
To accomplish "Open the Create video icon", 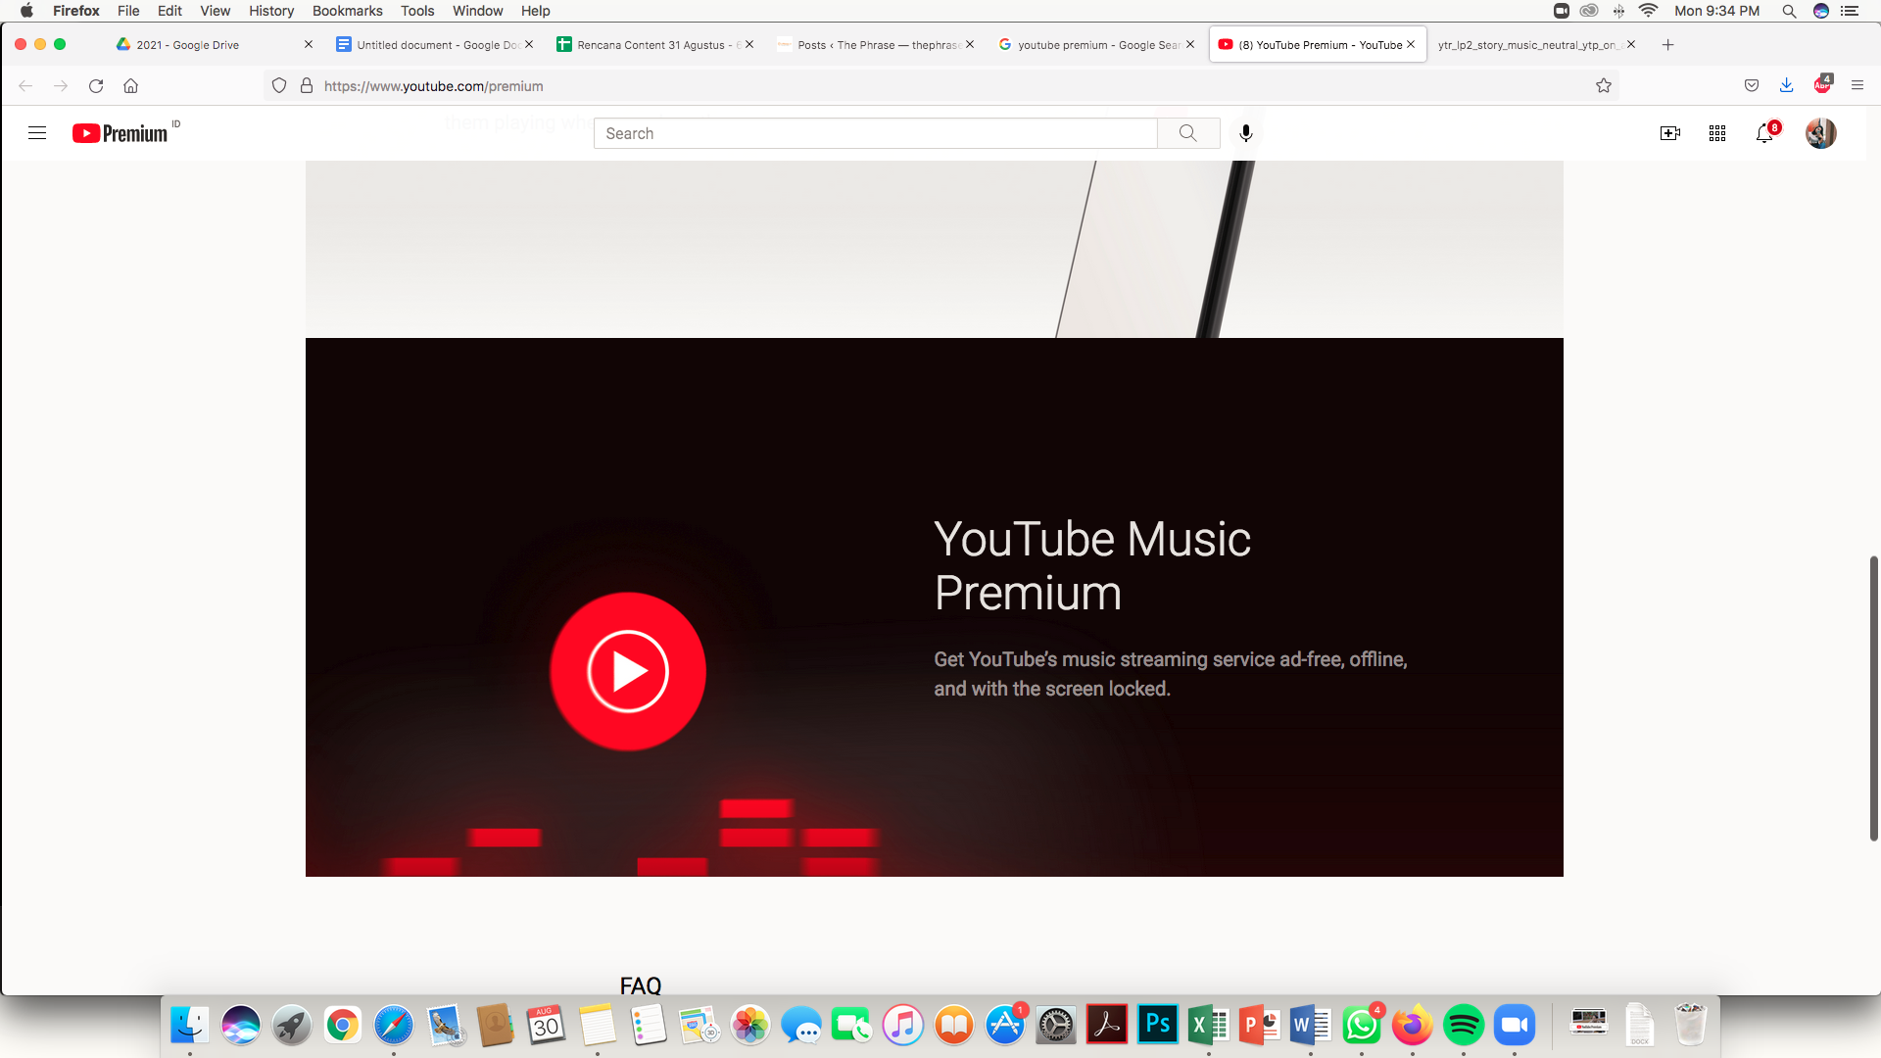I will point(1670,133).
